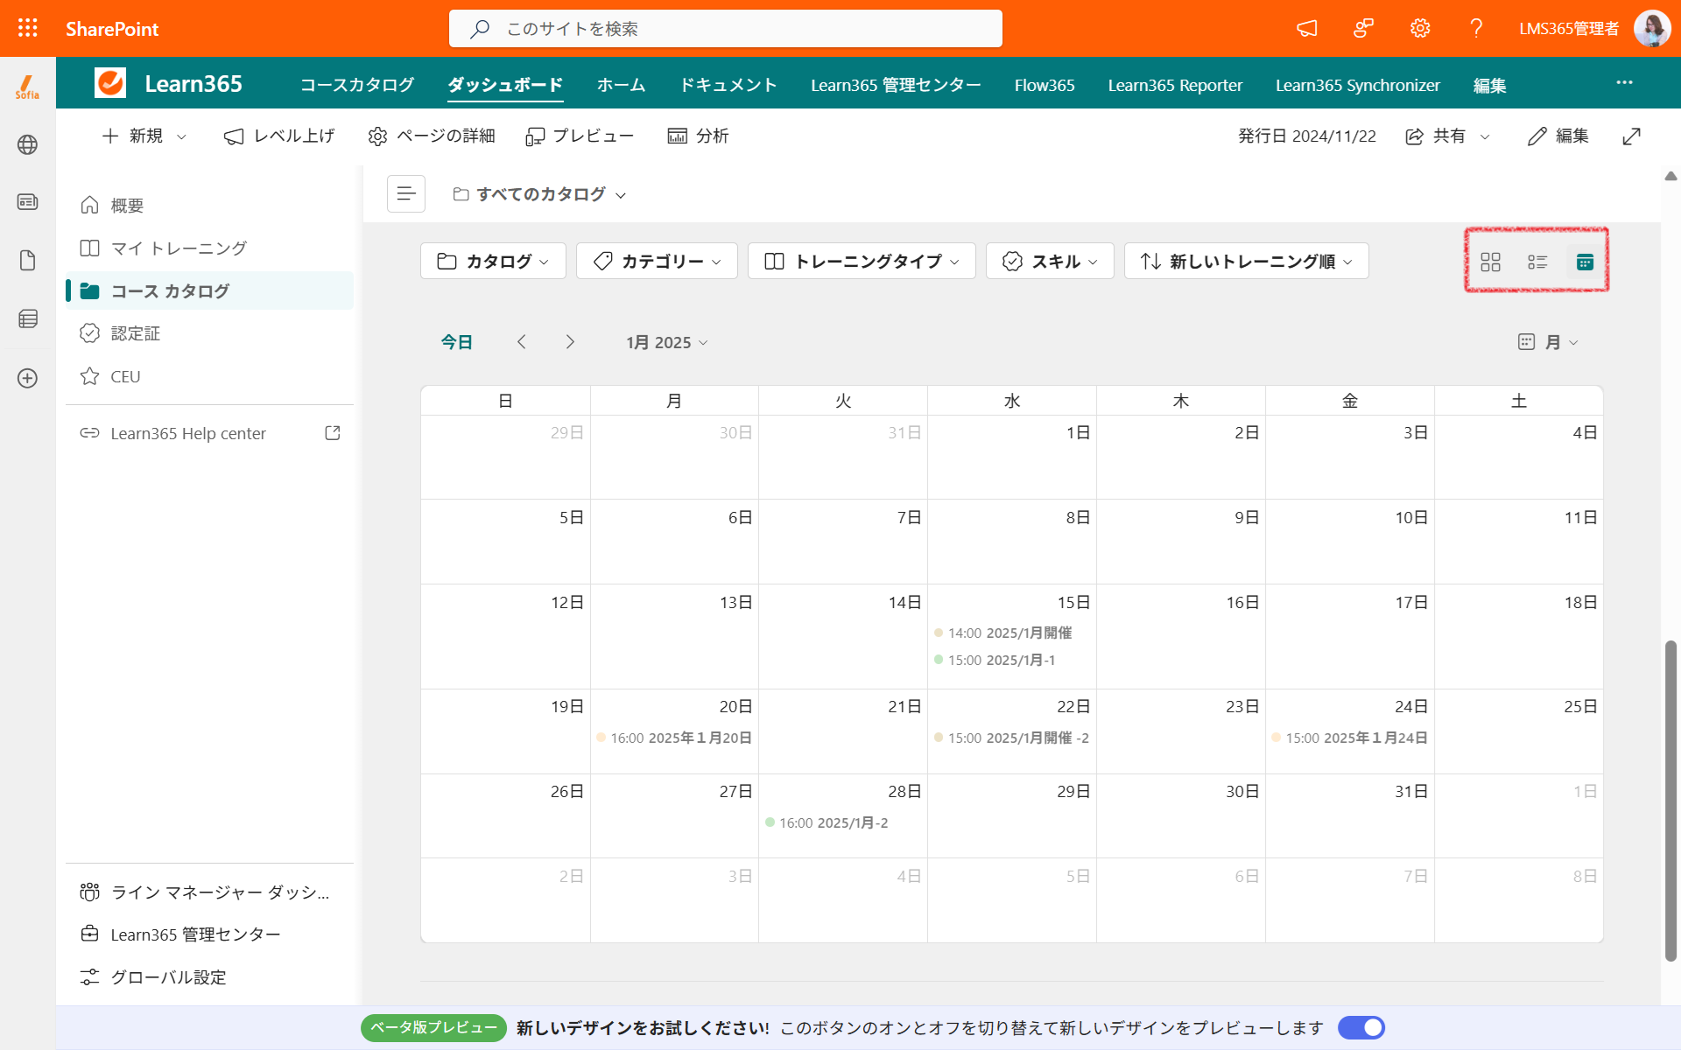Open 概要 in the sidebar
Image resolution: width=1681 pixels, height=1050 pixels.
tap(210, 205)
